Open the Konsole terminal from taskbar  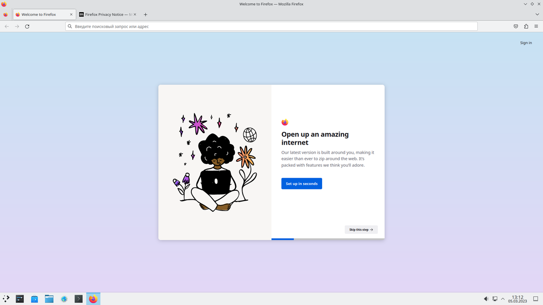79,299
